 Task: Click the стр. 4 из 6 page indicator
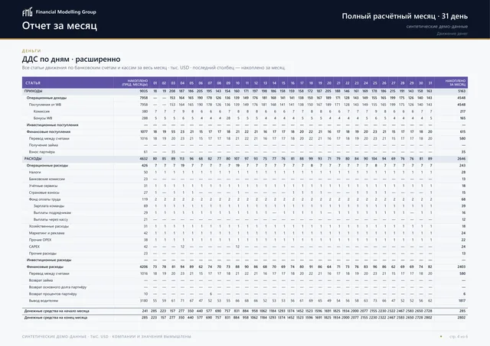pyautogui.click(x=459, y=336)
